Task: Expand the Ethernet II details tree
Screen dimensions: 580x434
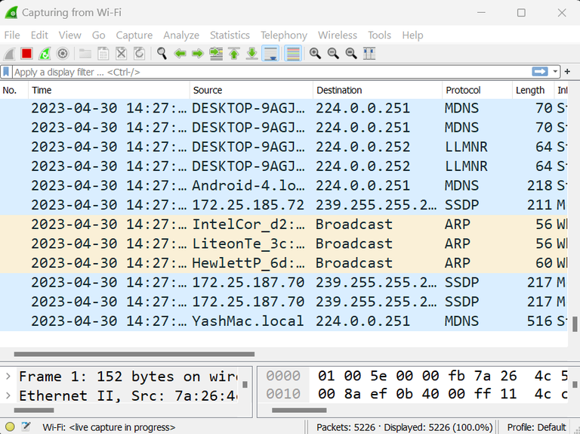Action: point(8,396)
